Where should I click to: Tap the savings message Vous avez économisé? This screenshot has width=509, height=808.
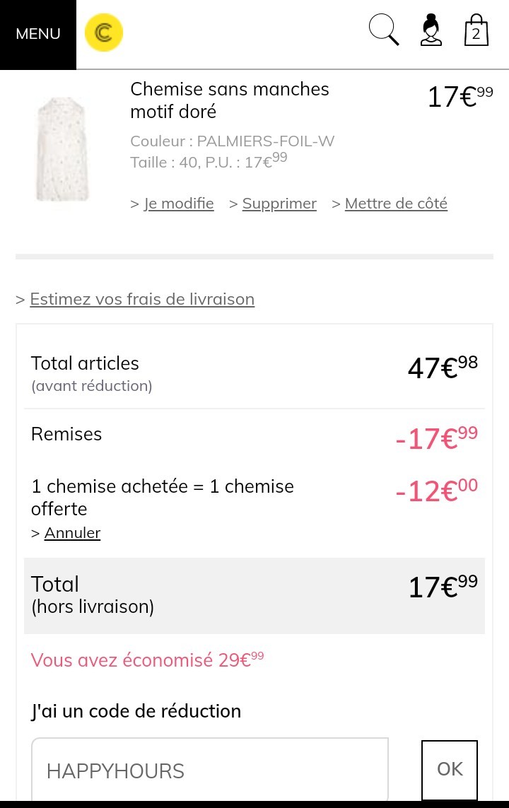coord(147,660)
